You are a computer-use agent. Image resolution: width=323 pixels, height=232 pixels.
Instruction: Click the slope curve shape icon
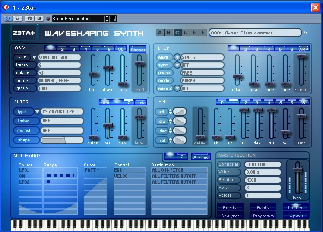coord(180,121)
